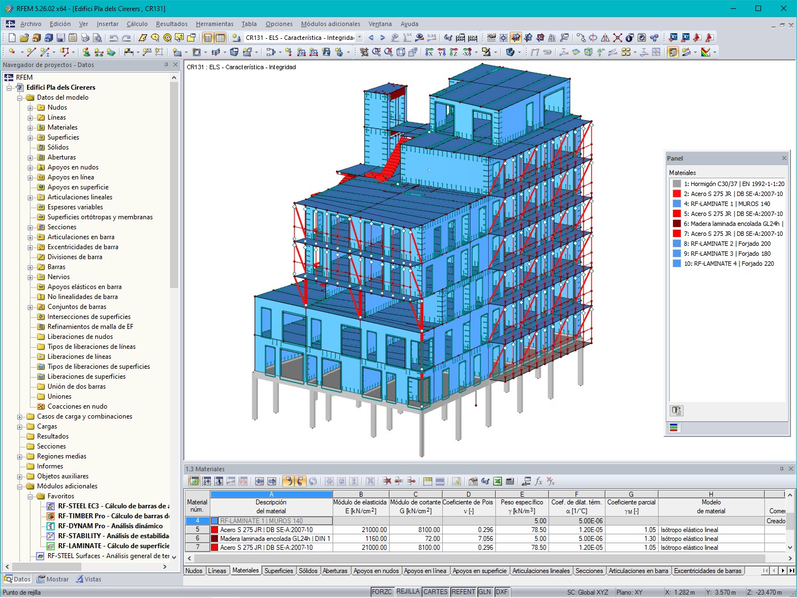Select the fx edit formula icon
The height and width of the screenshot is (598, 797).
539,481
